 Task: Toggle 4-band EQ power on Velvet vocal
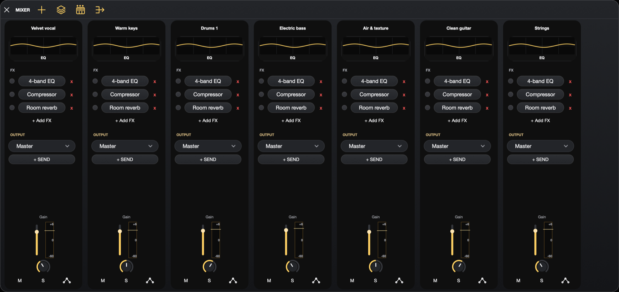tap(12, 81)
